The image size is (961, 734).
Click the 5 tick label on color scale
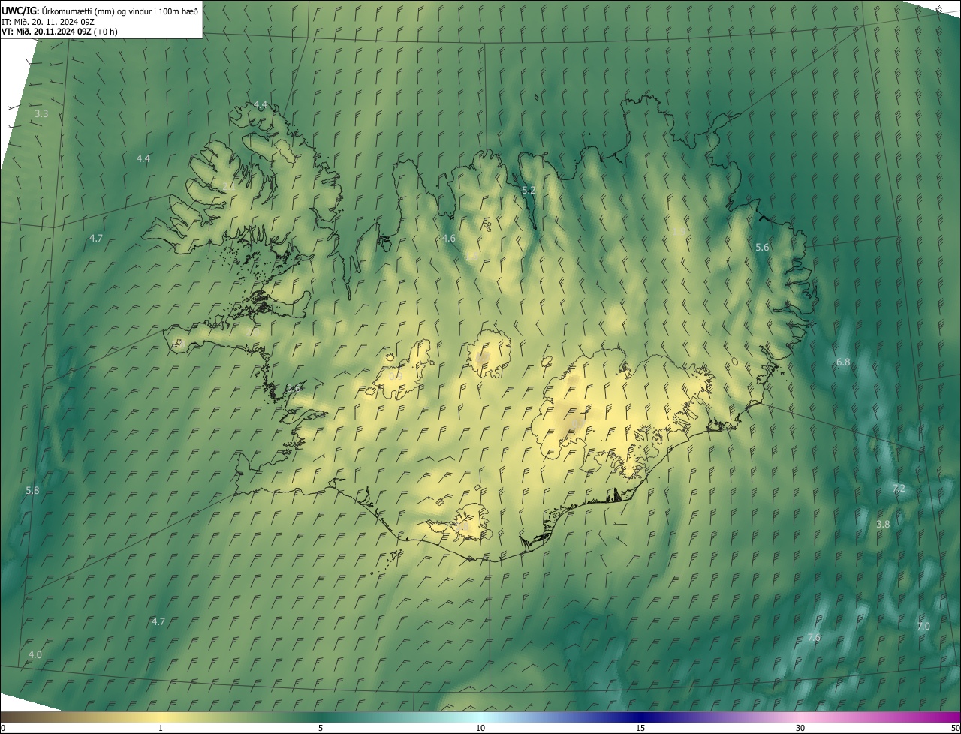click(321, 729)
